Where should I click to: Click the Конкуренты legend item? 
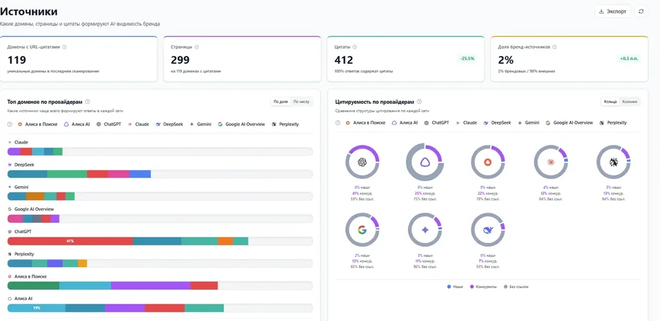483,286
